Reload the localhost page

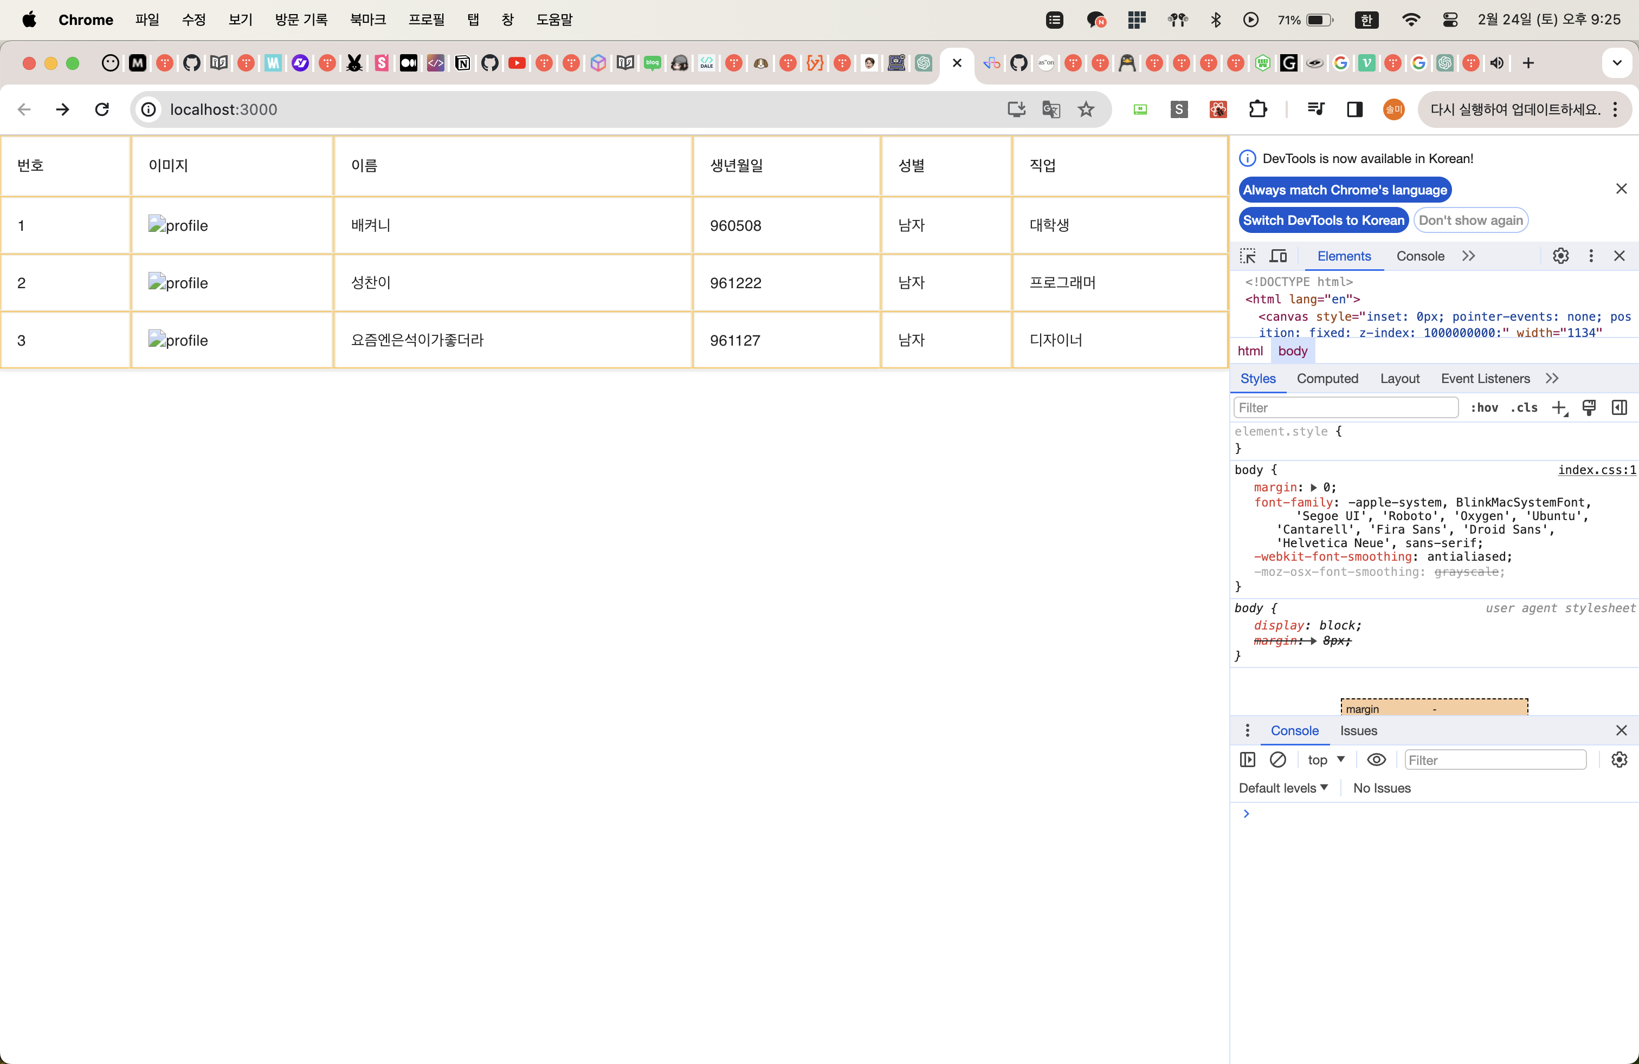pos(102,109)
